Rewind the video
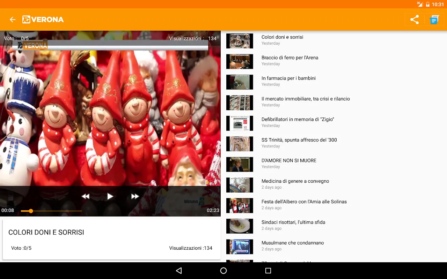The width and height of the screenshot is (447, 279). coord(86,196)
